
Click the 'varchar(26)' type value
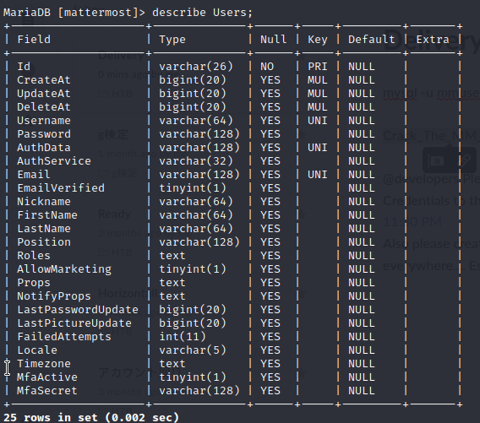click(x=196, y=67)
